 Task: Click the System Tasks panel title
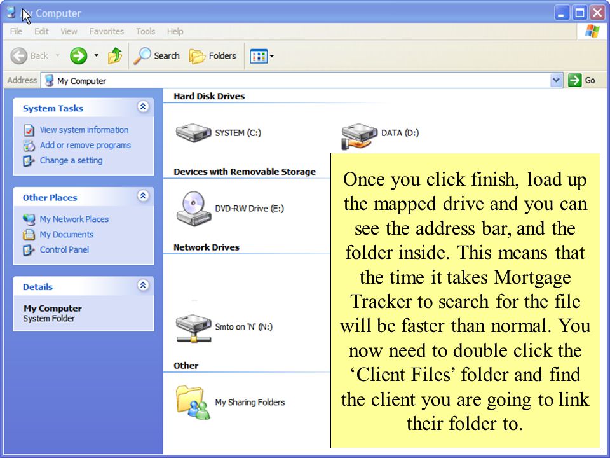point(53,108)
